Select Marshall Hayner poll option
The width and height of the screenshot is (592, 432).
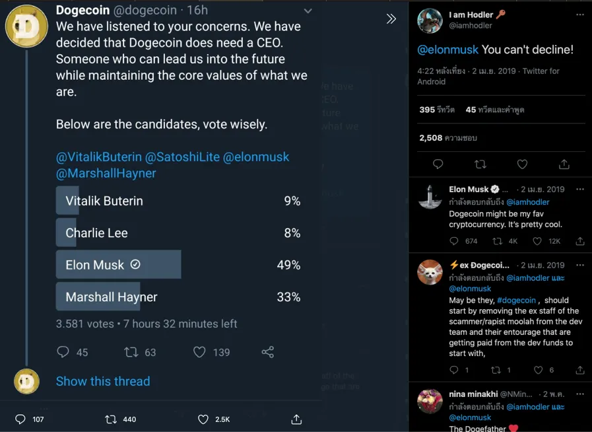click(178, 297)
